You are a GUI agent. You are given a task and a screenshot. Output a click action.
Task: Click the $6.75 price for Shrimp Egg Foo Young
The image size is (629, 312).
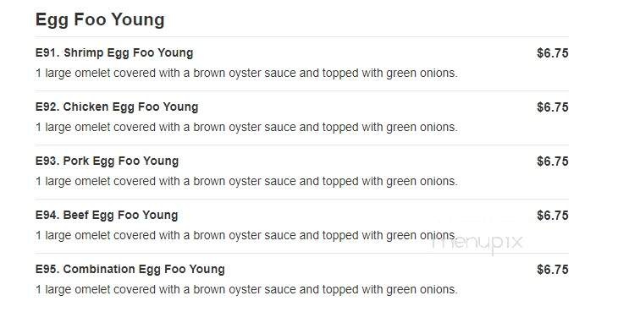[x=552, y=53]
